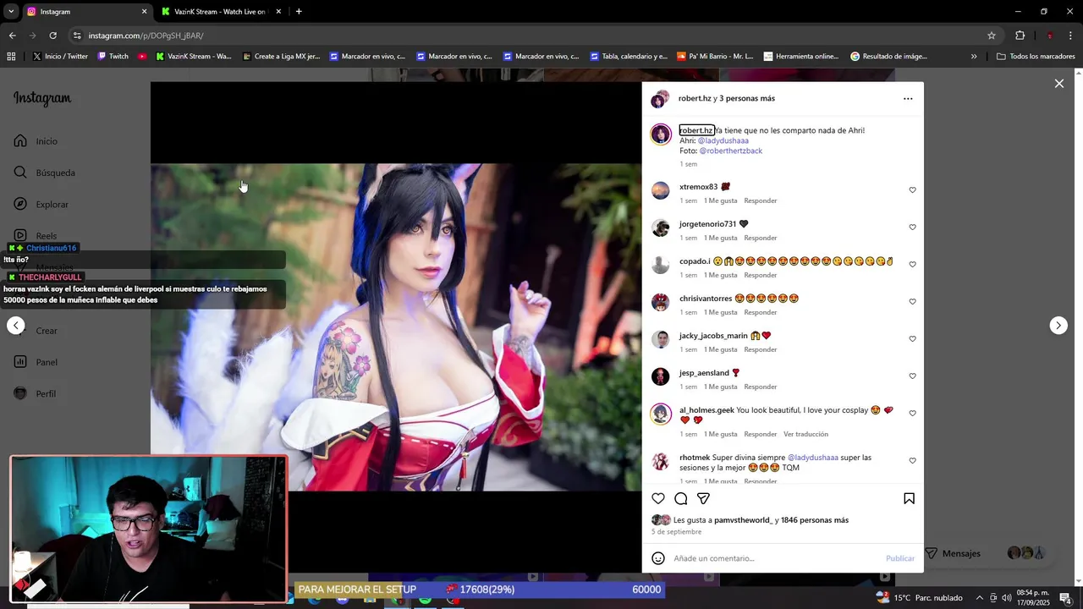This screenshot has width=1083, height=609.
Task: Open Windows notification center icon
Action: (1065, 598)
